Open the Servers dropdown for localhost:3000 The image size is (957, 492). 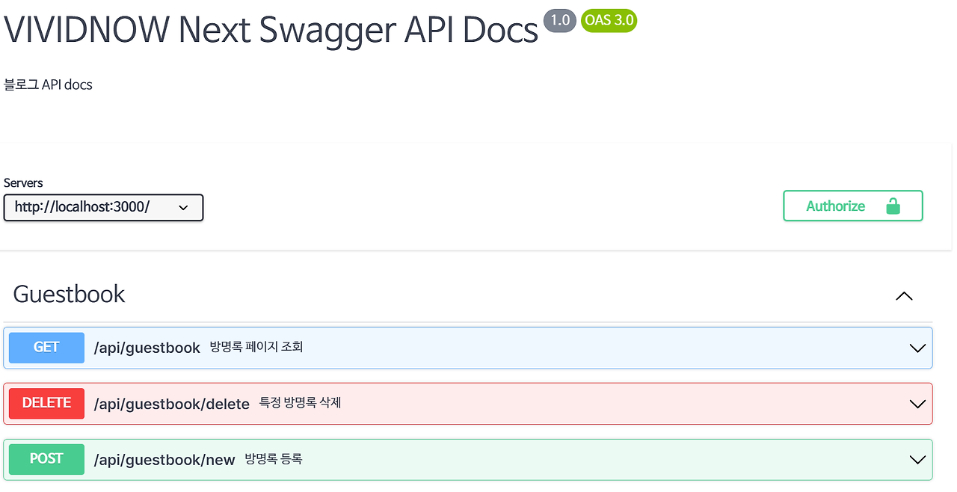103,208
